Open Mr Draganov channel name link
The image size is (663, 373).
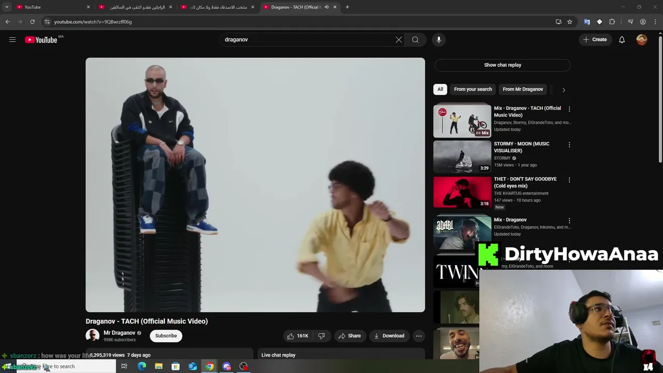click(119, 333)
